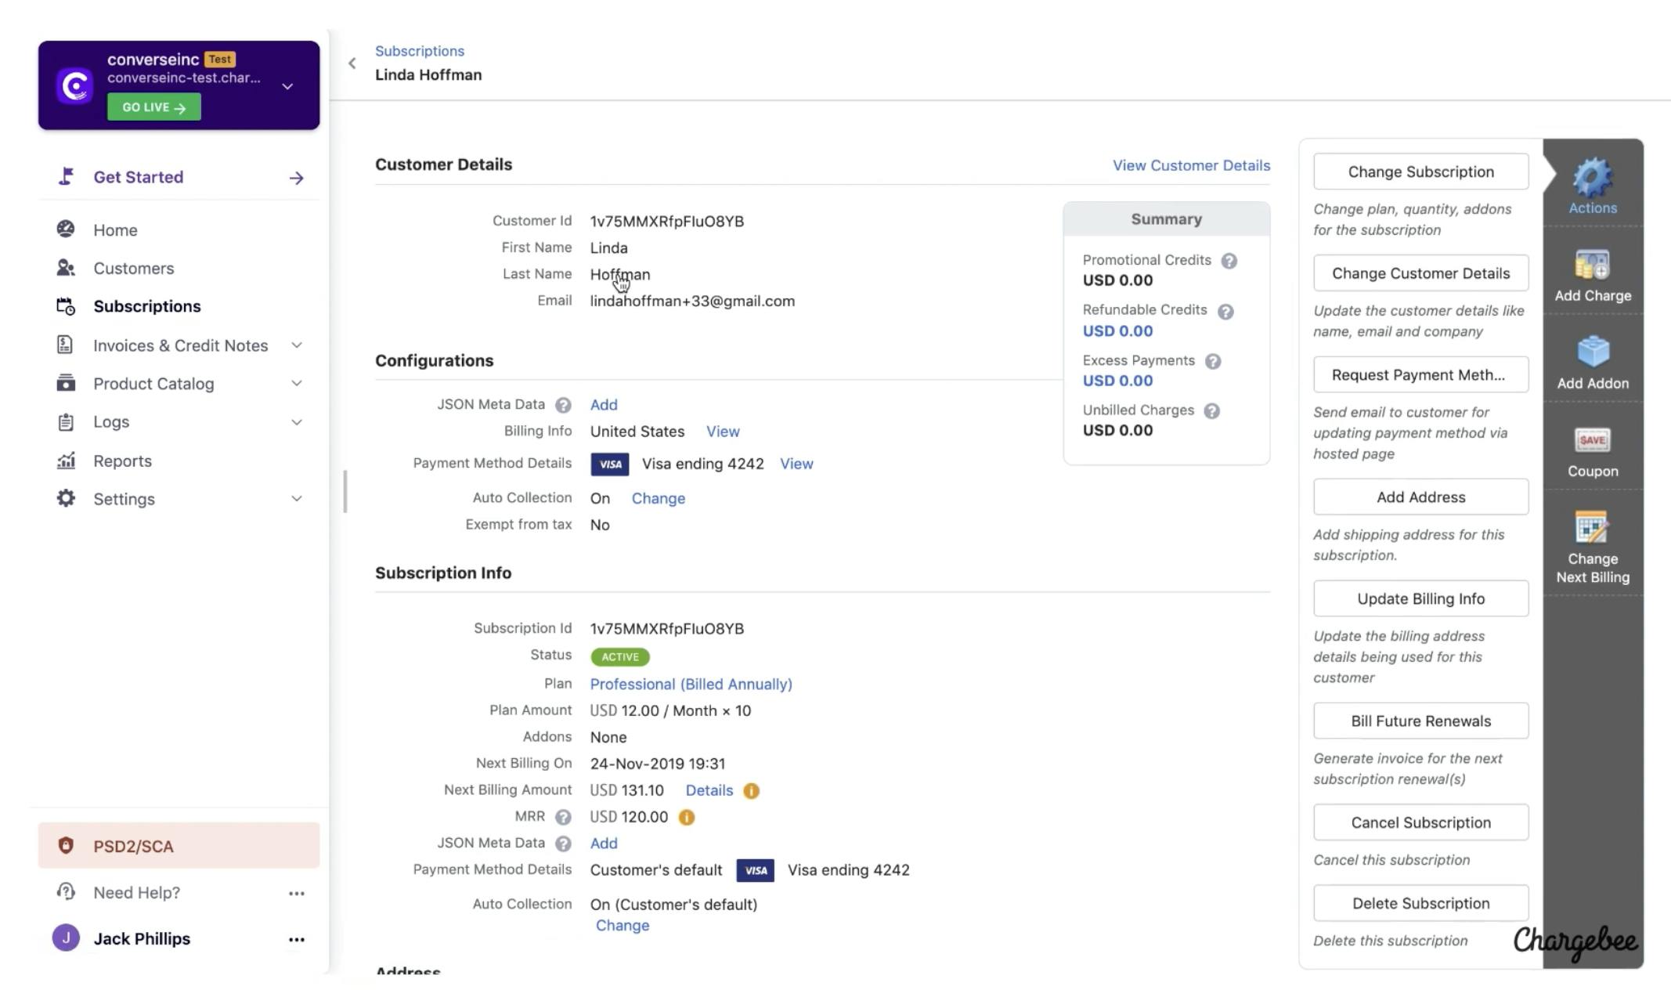Image resolution: width=1671 pixels, height=990 pixels.
Task: Open View Customer Details link
Action: pyautogui.click(x=1191, y=165)
